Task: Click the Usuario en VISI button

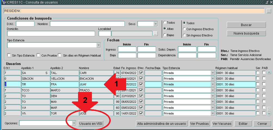Action: pos(91,123)
